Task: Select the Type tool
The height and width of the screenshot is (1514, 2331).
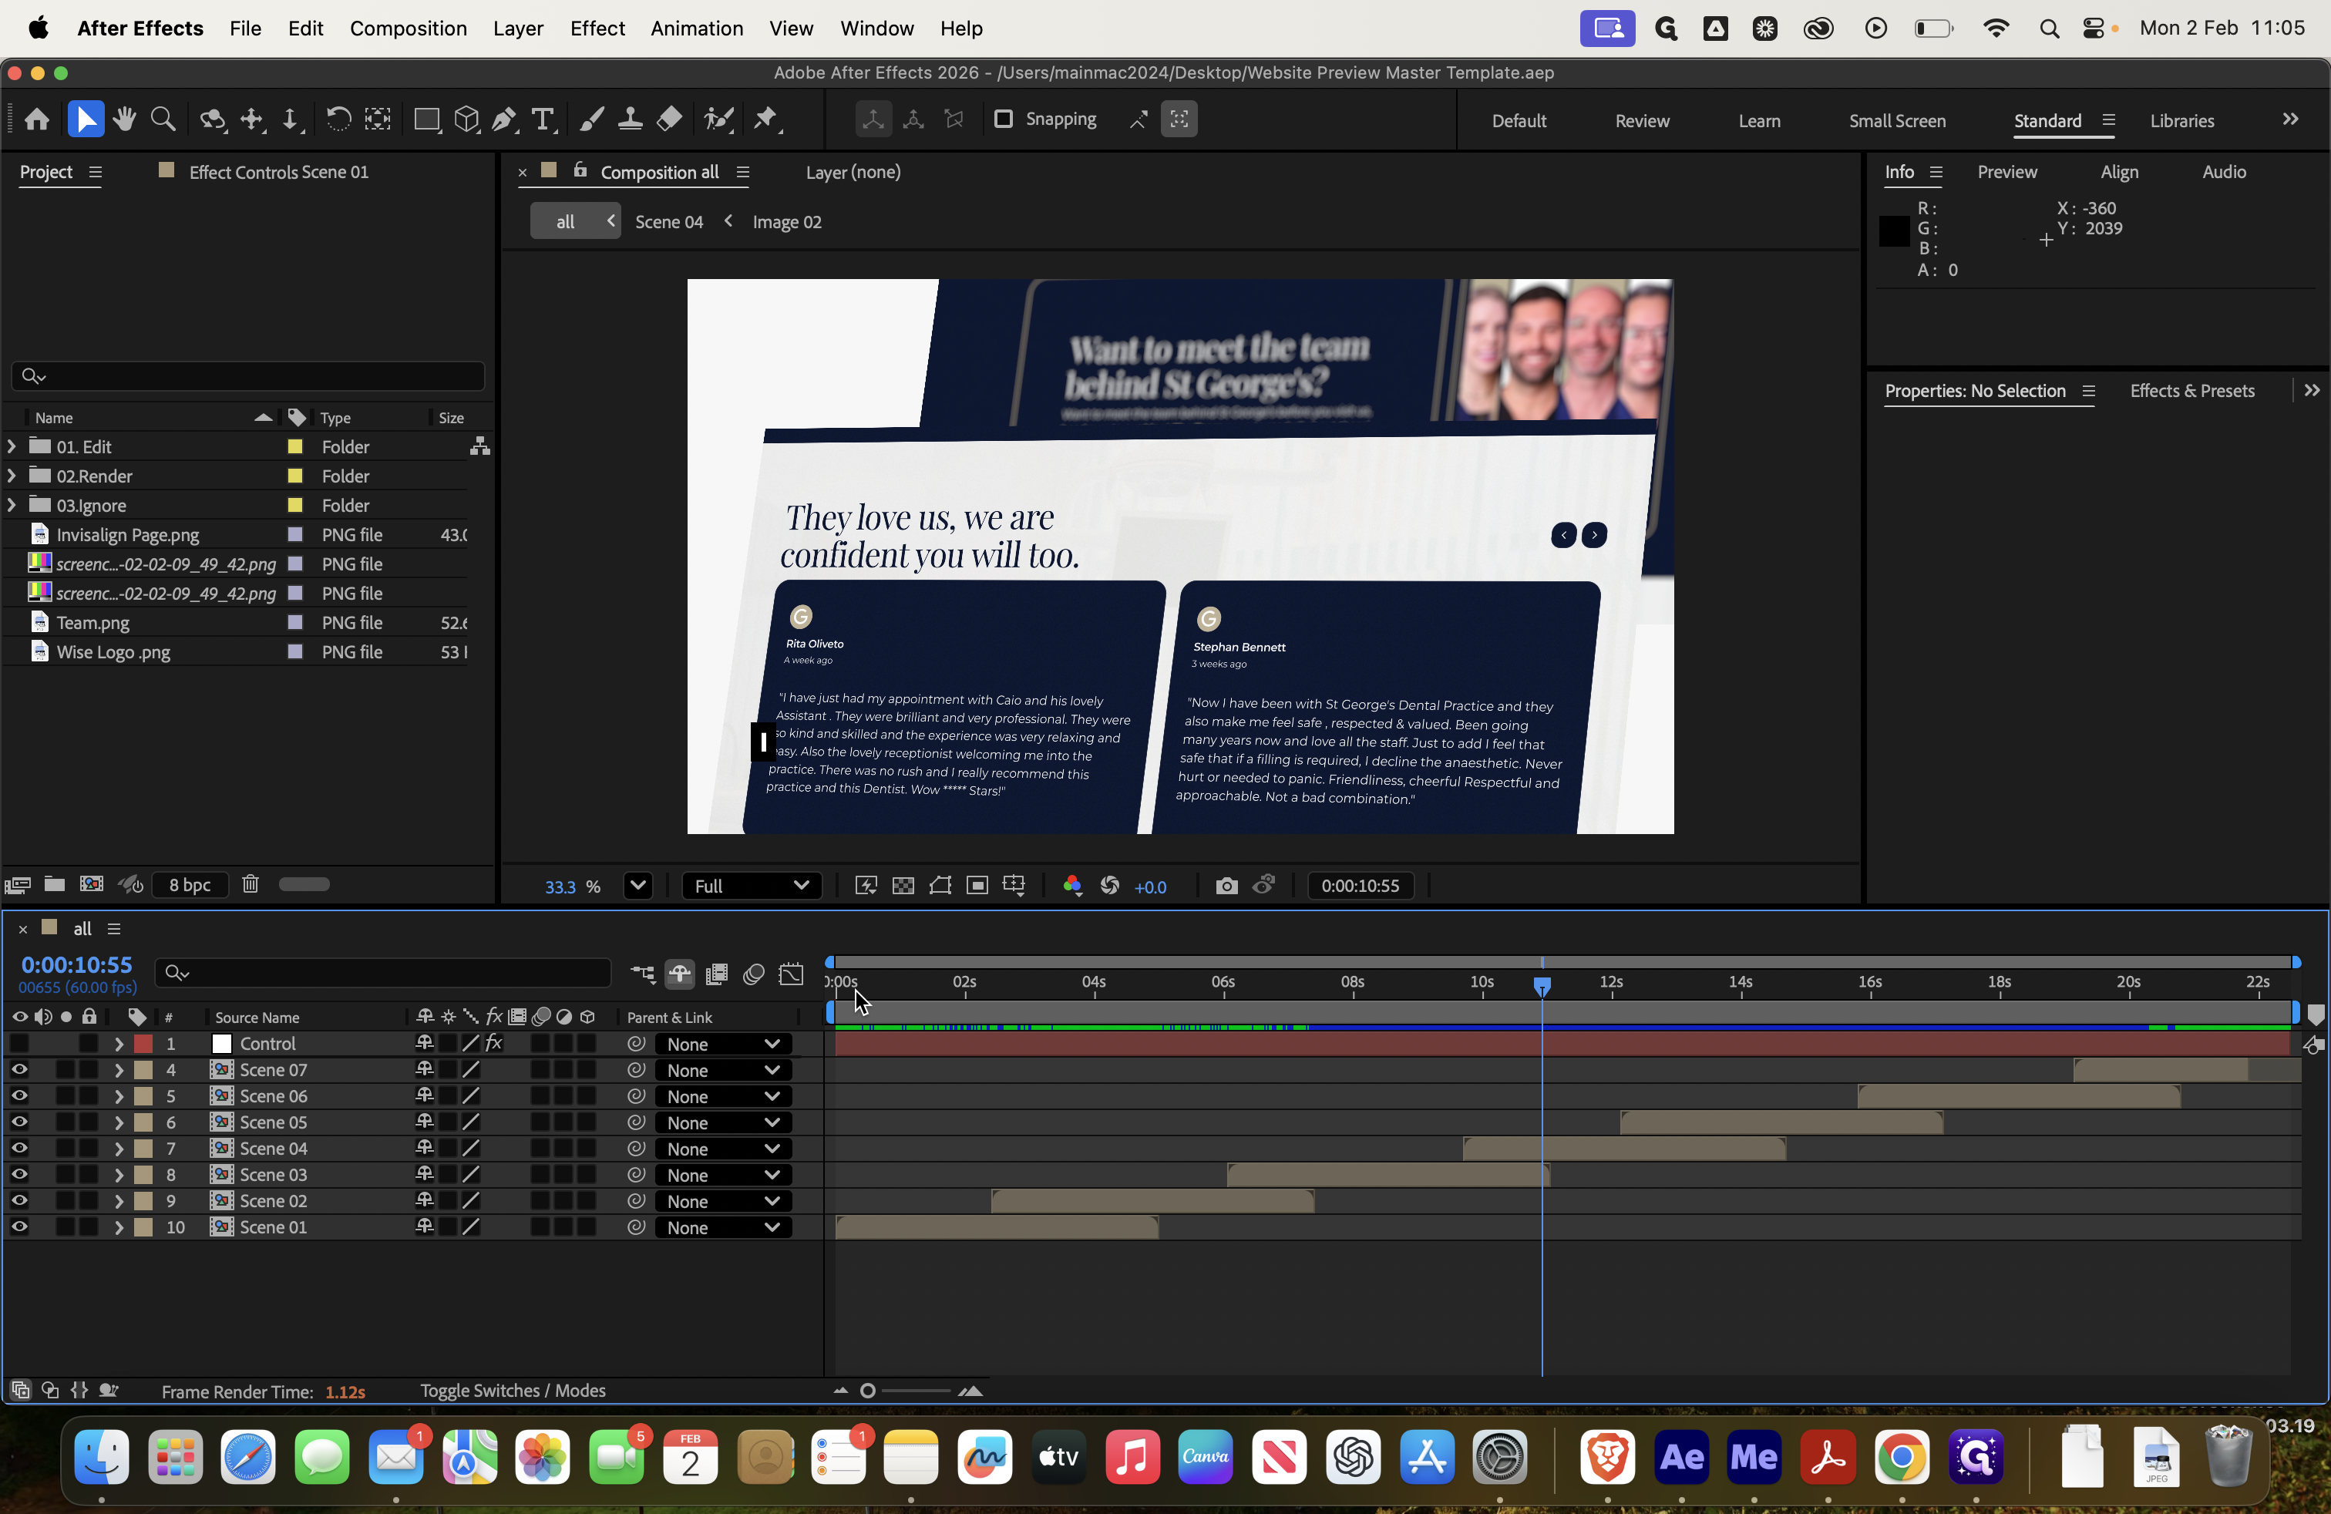Action: (x=542, y=119)
